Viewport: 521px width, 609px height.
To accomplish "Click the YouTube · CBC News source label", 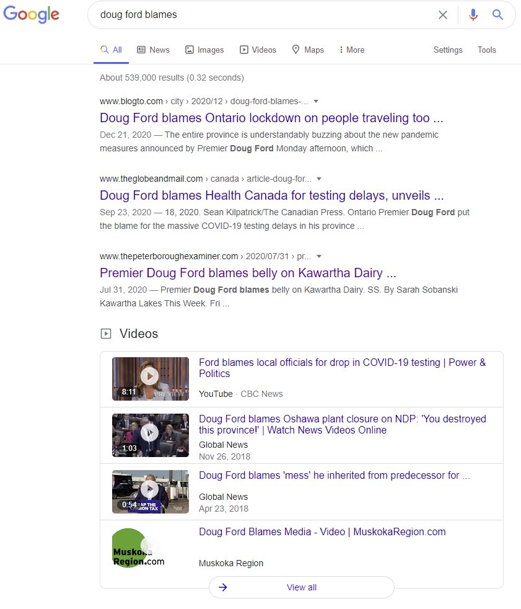I will coord(241,394).
